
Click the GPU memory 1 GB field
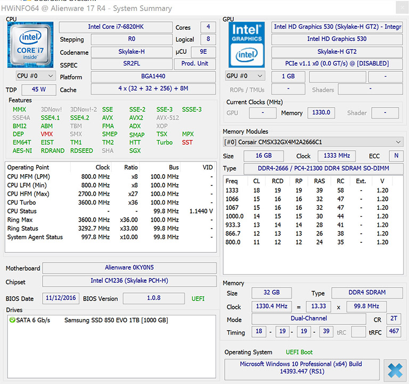[x=288, y=77]
